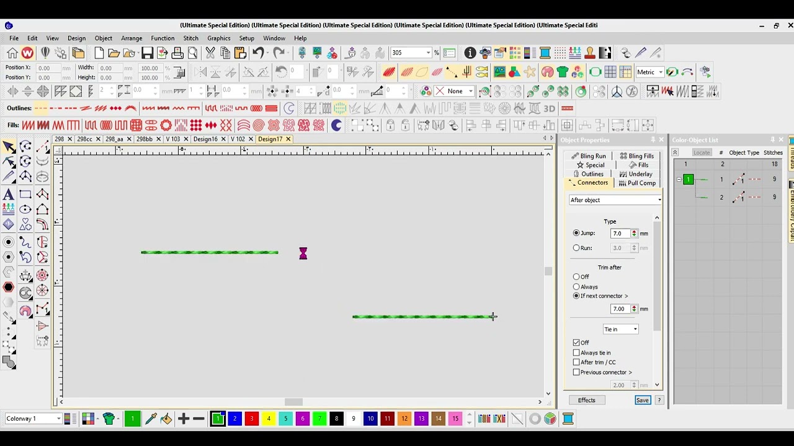Click the green pen icon in the color bar

tap(151, 419)
